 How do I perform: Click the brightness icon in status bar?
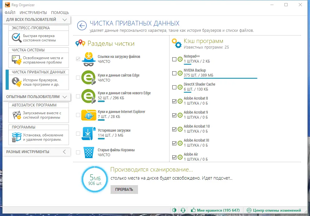[x=174, y=210]
